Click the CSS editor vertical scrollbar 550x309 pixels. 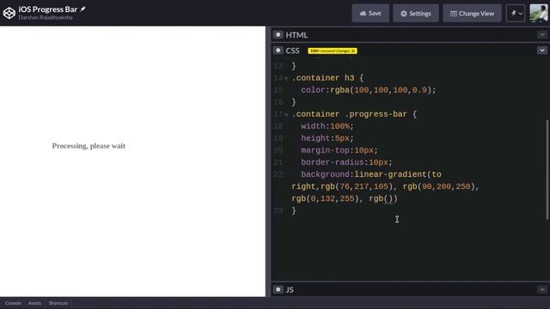pyautogui.click(x=547, y=170)
